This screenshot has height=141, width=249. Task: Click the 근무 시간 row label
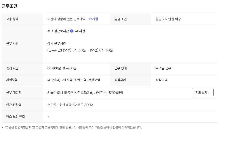tap(12, 43)
